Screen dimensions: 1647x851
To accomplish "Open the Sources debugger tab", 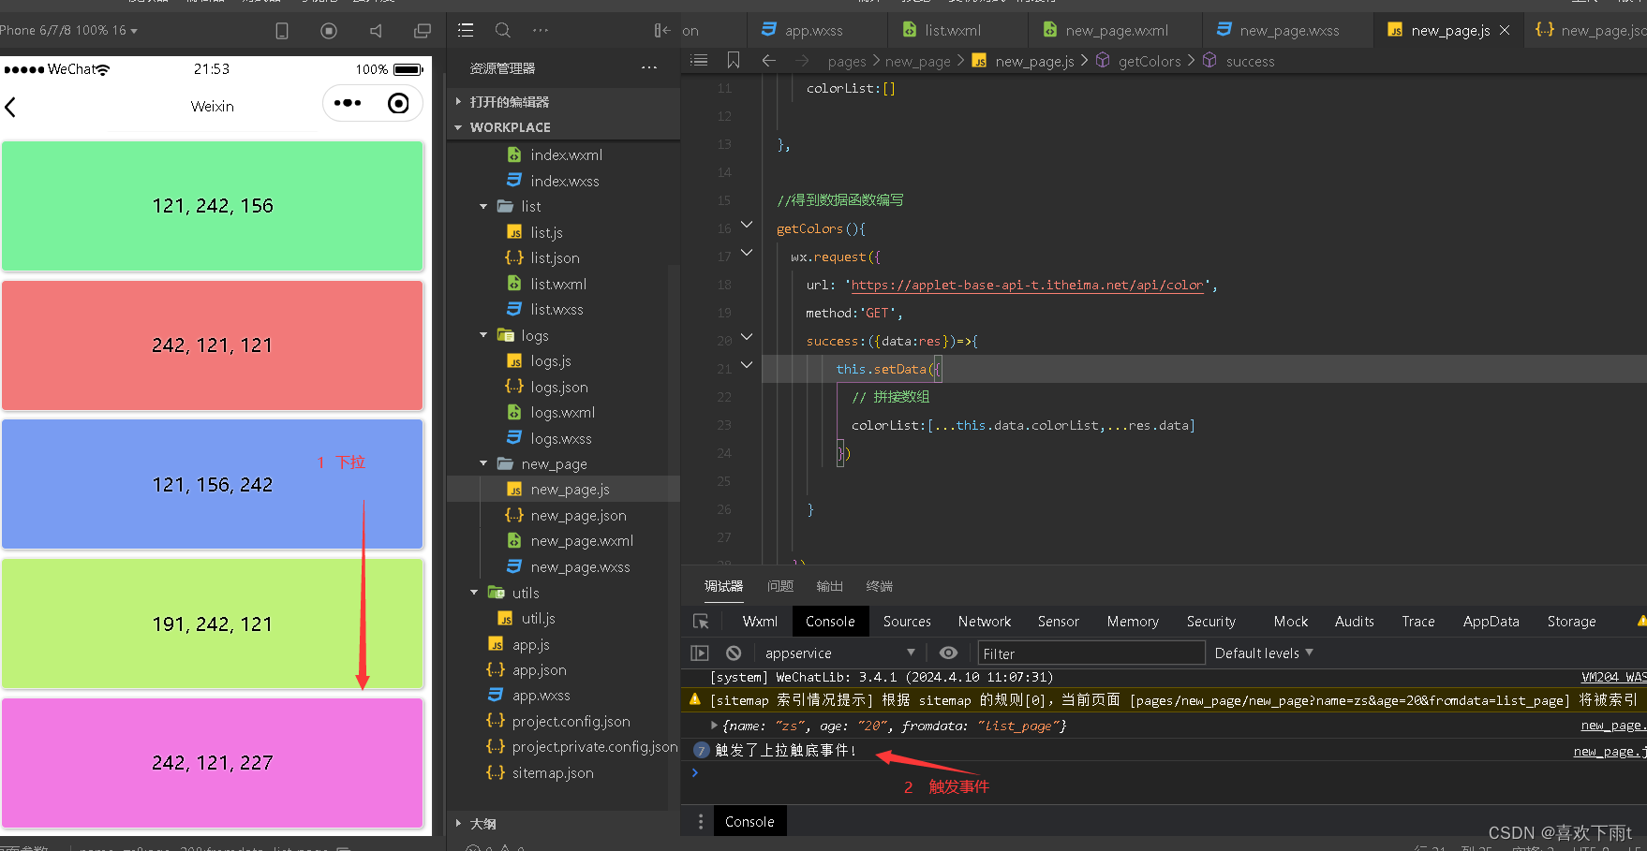I will pyautogui.click(x=907, y=622).
